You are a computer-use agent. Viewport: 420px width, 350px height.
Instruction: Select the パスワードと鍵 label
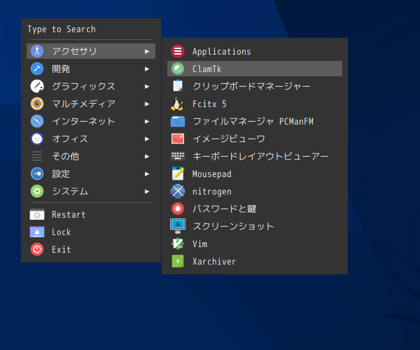click(x=225, y=209)
